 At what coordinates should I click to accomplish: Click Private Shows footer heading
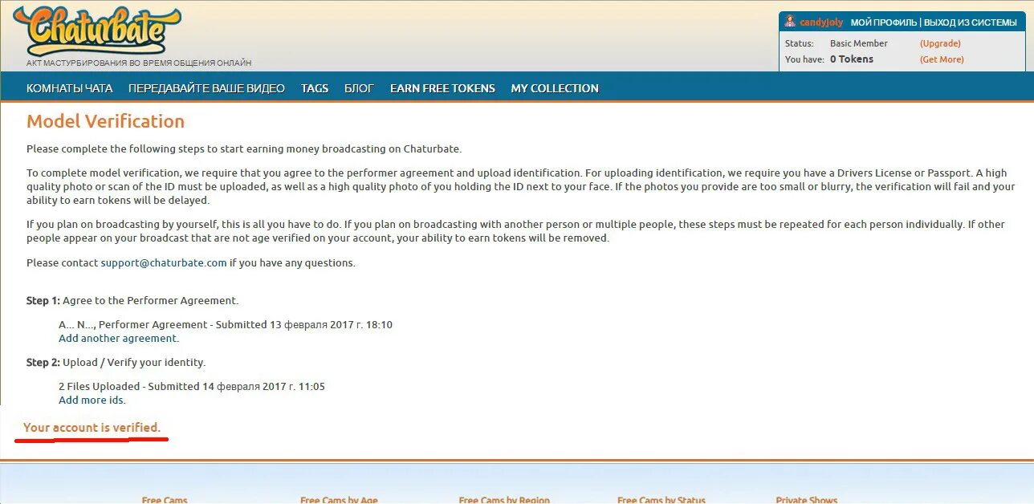tap(807, 500)
